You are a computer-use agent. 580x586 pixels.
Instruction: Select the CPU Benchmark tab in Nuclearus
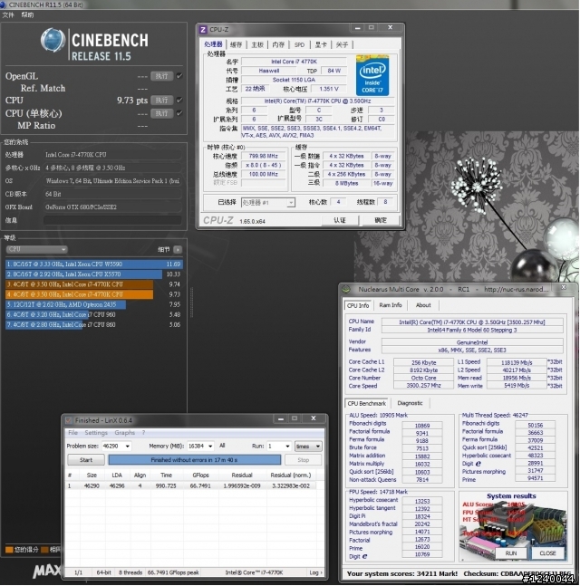[x=366, y=403]
